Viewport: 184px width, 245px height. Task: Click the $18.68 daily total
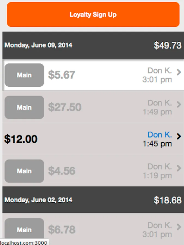[167, 200]
